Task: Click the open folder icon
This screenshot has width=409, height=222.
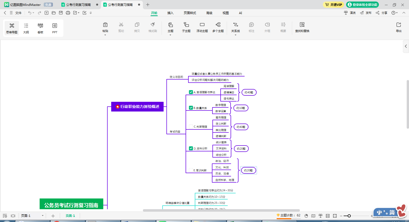Action: [54, 13]
